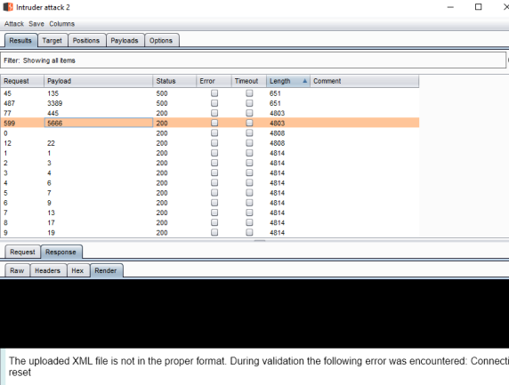Screen dimensions: 509x385
Task: Maximize the Intruder attack window
Action: click(478, 7)
